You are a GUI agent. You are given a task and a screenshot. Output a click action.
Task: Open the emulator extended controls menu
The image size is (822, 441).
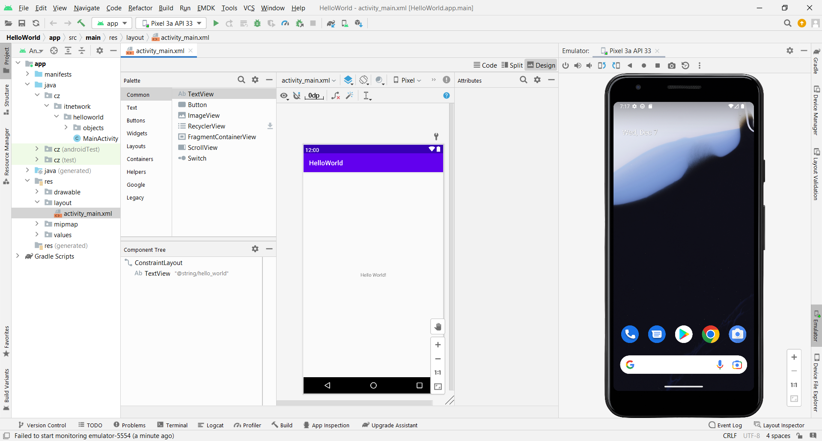(x=700, y=66)
